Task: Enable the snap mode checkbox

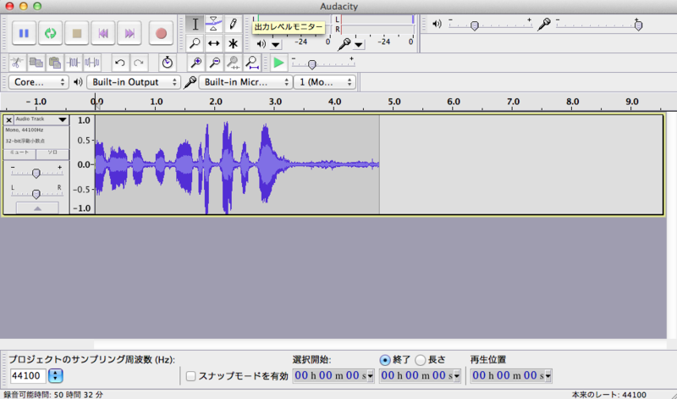Action: pos(191,376)
